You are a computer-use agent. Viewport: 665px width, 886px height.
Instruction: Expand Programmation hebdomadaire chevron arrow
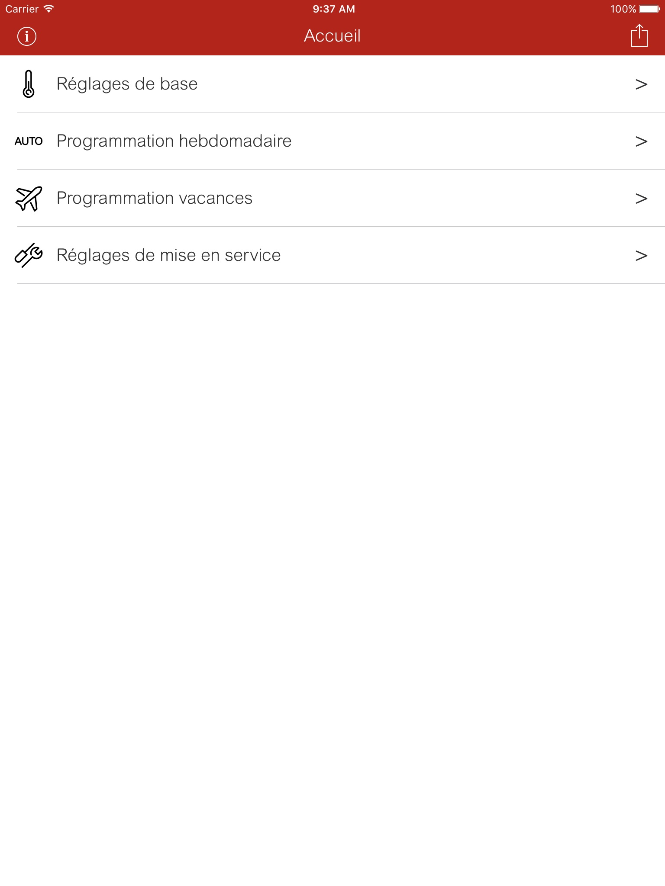point(641,141)
